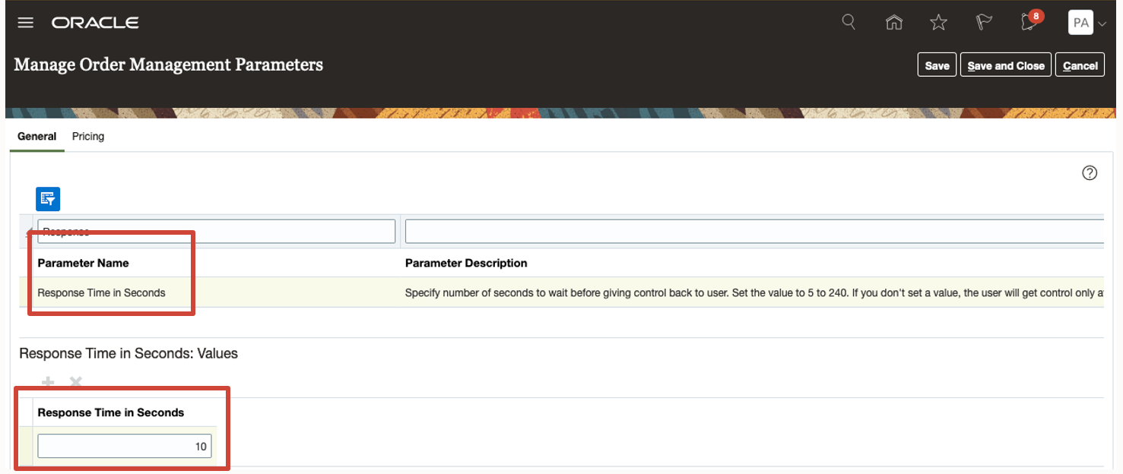Open the navigation hamburger menu
This screenshot has height=474, width=1123.
(x=25, y=22)
